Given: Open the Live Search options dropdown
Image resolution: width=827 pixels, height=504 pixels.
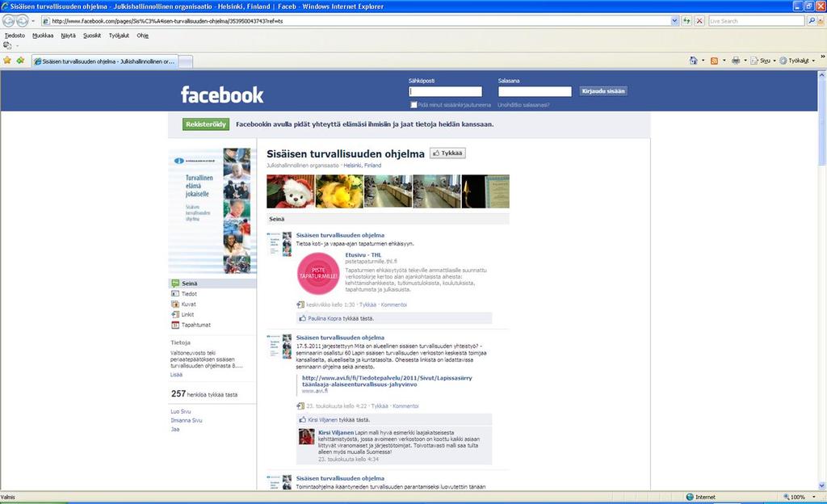Looking at the screenshot, I should (821, 21).
